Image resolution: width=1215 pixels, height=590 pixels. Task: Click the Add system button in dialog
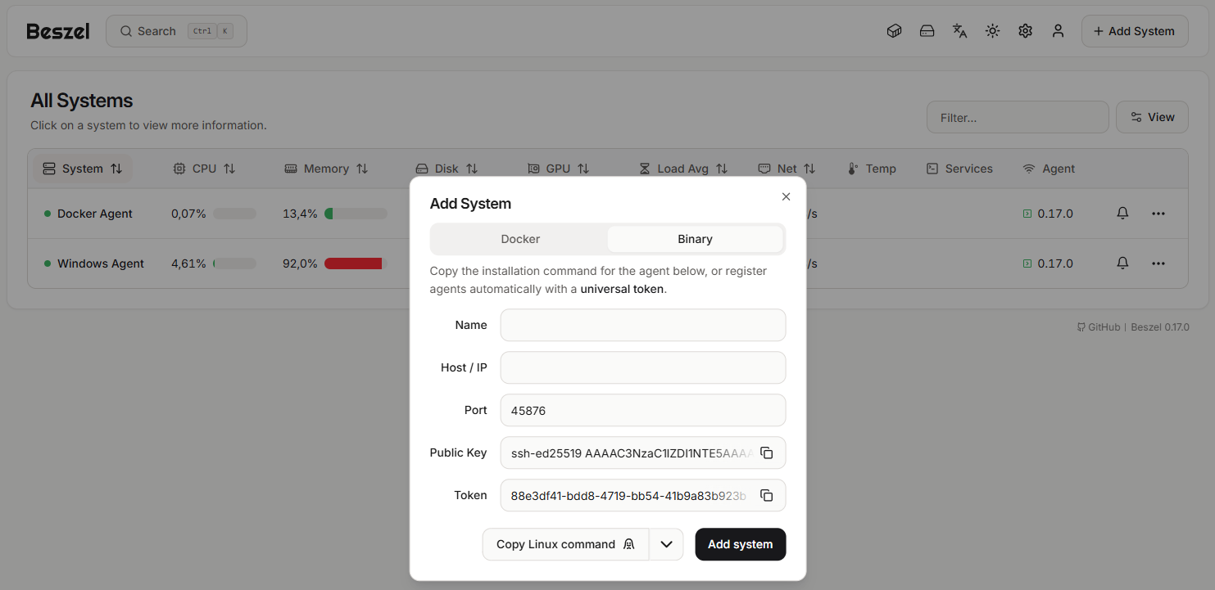click(x=740, y=544)
